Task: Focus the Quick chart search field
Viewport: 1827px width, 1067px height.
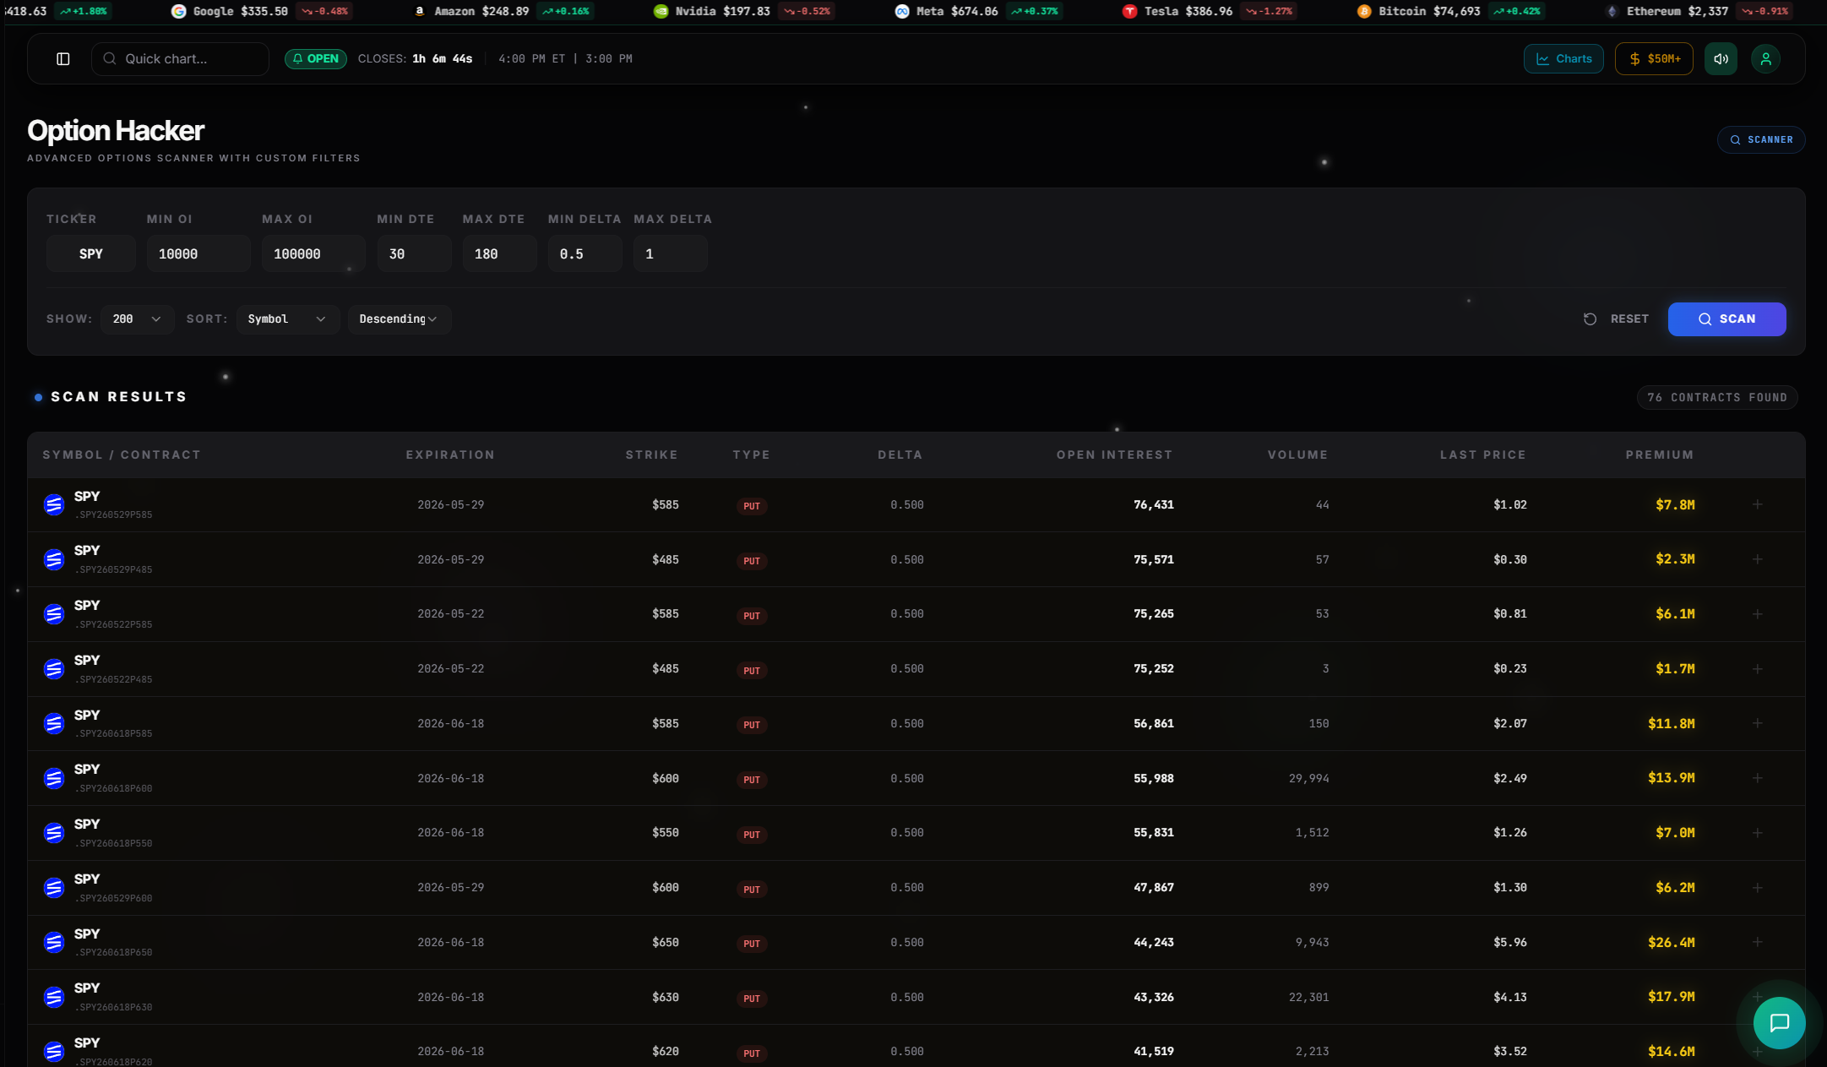Action: 180,59
